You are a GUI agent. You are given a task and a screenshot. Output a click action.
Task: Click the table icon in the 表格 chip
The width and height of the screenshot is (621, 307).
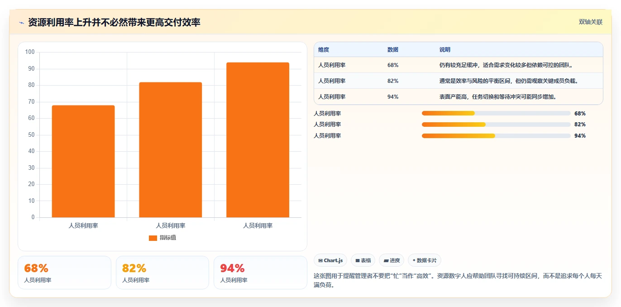pyautogui.click(x=358, y=261)
